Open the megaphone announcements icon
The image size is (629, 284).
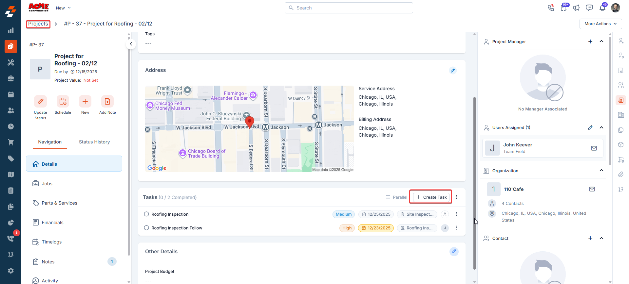[x=577, y=8]
